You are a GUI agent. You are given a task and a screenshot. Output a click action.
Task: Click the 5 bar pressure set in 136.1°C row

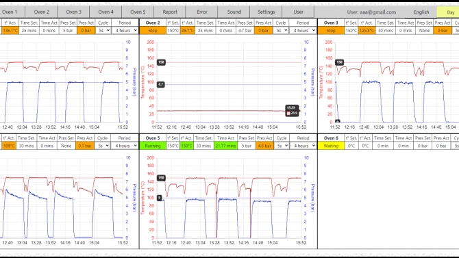click(68, 30)
